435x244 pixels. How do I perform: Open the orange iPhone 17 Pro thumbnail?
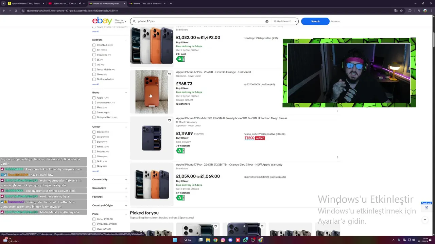(152, 92)
